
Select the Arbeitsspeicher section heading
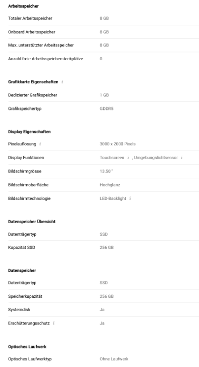point(23,6)
